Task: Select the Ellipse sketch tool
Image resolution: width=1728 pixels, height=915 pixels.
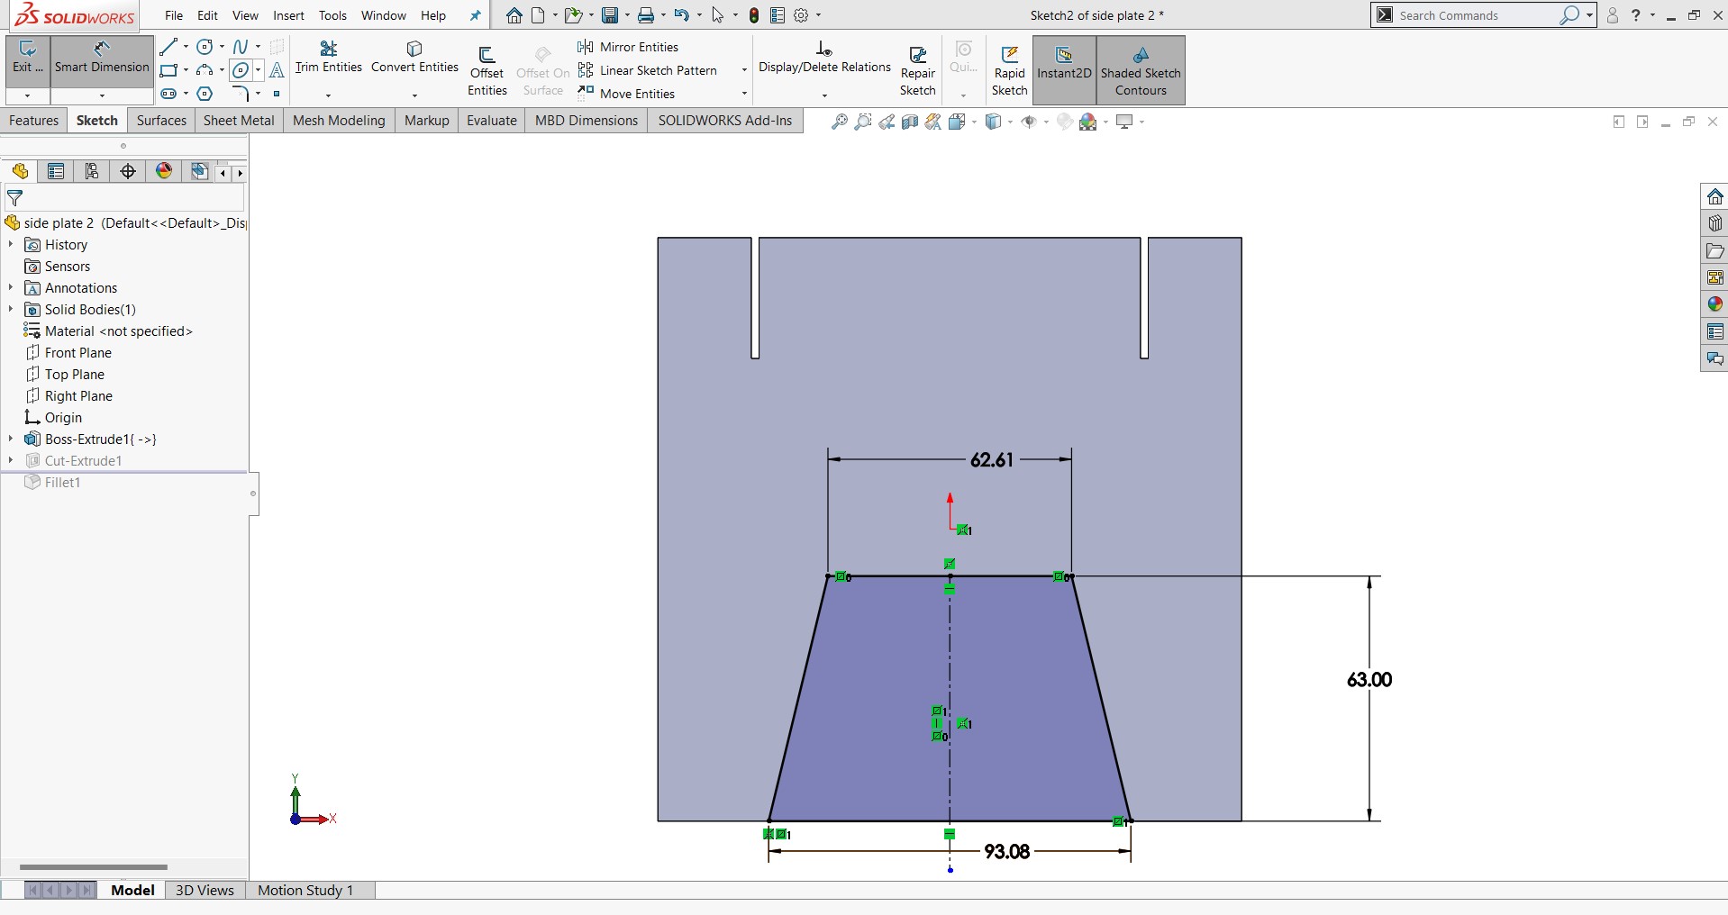Action: click(x=241, y=70)
